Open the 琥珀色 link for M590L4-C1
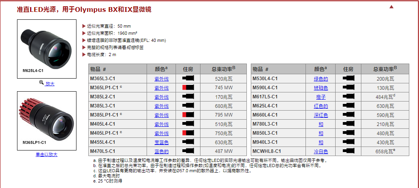Image resolution: width=420 pixels, height=188 pixels. pos(321,88)
